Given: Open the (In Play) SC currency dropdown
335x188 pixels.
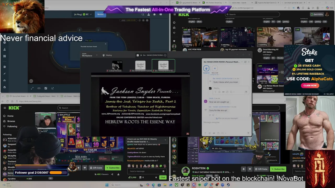Looking at the screenshot, I should click(83, 14).
